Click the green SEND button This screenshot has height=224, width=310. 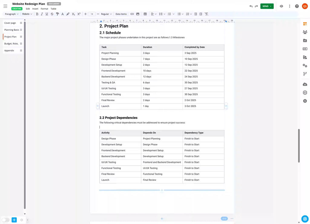(267, 6)
